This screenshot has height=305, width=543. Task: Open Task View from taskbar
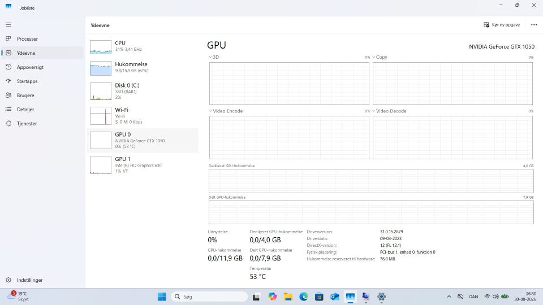(x=256, y=297)
